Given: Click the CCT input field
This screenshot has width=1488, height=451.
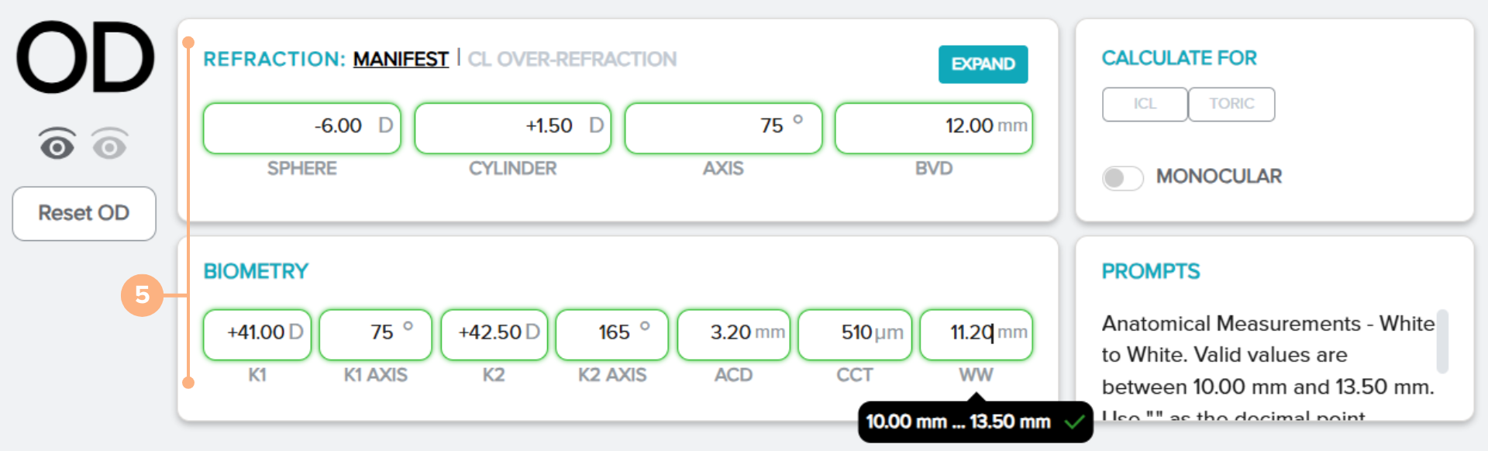Looking at the screenshot, I should (x=854, y=335).
